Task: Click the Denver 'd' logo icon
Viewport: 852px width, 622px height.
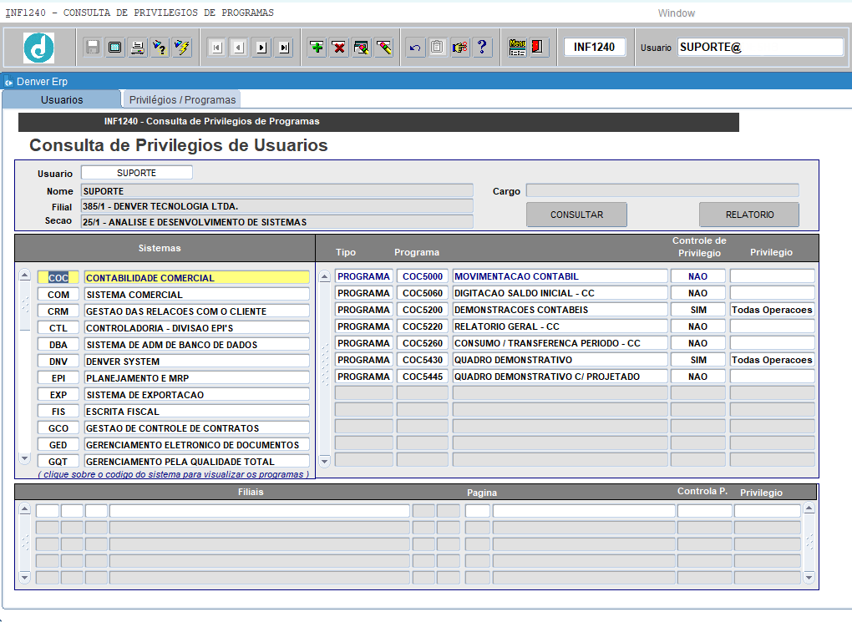Action: pos(38,48)
